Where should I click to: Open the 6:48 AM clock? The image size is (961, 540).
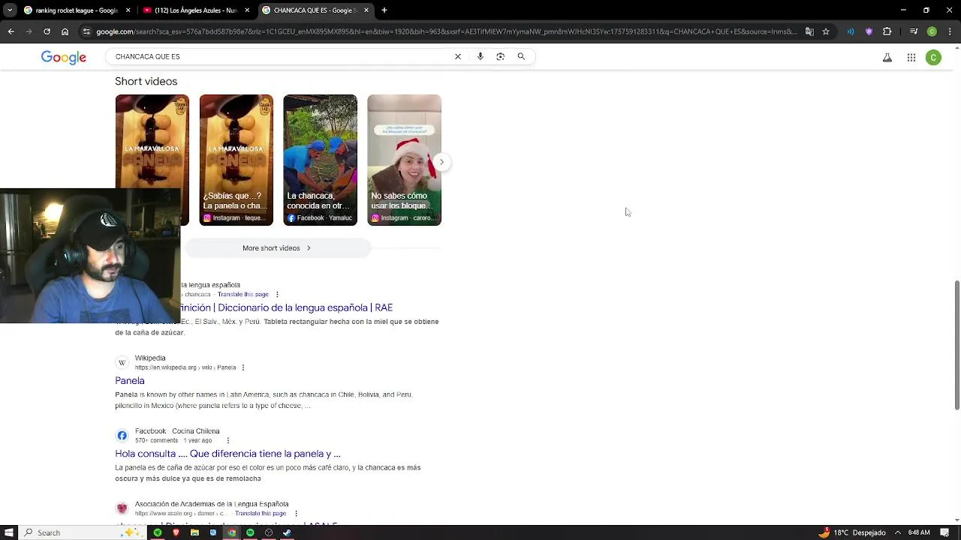click(919, 532)
